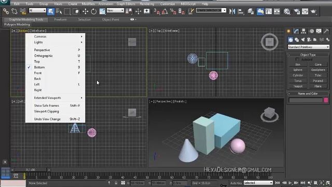Enable the AutoGrid checkbox

tap(297, 59)
